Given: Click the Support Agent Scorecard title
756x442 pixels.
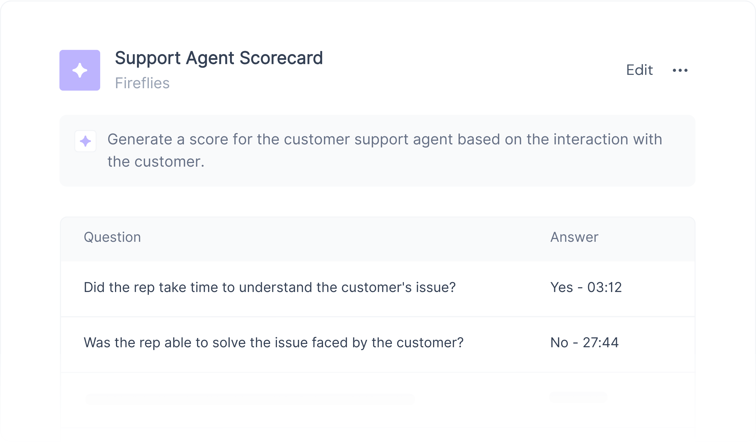Looking at the screenshot, I should [219, 58].
